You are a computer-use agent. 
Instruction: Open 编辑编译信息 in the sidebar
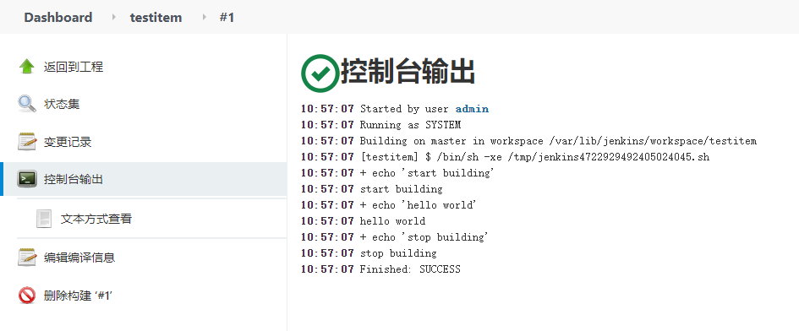coord(79,258)
